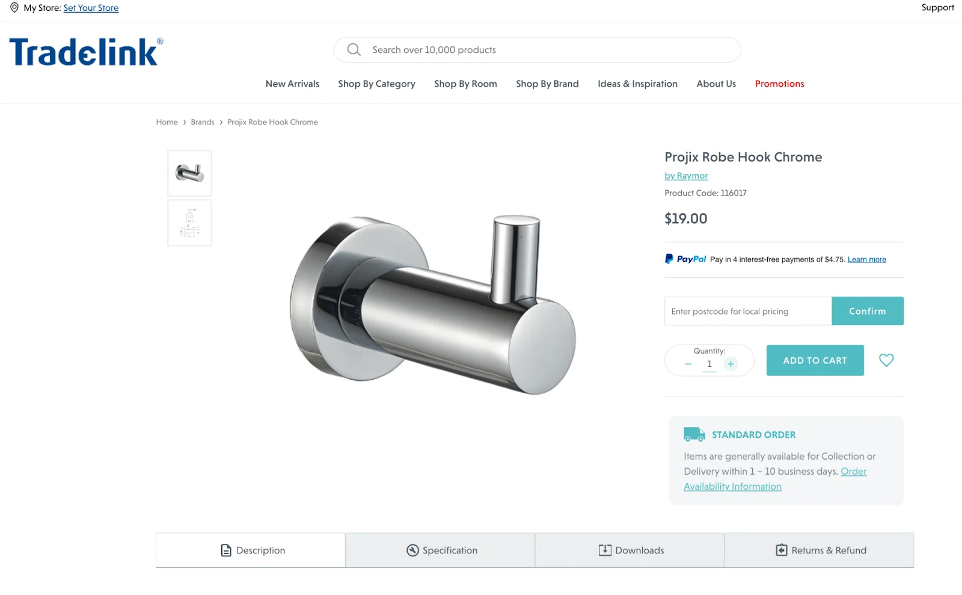Follow the by Raymor brand link
The image size is (962, 595).
tap(686, 175)
